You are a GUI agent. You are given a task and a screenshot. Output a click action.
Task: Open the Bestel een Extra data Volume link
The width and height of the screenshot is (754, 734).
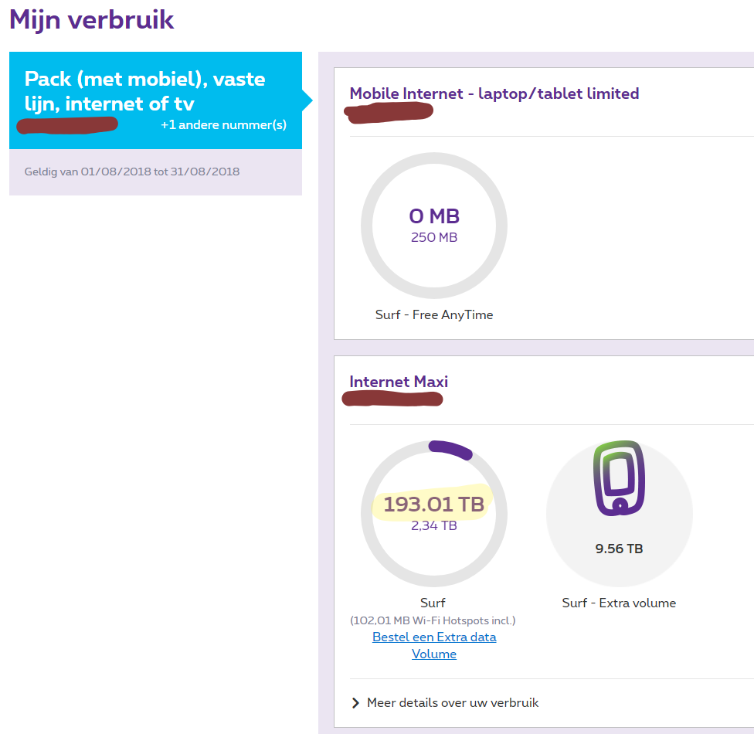point(434,646)
